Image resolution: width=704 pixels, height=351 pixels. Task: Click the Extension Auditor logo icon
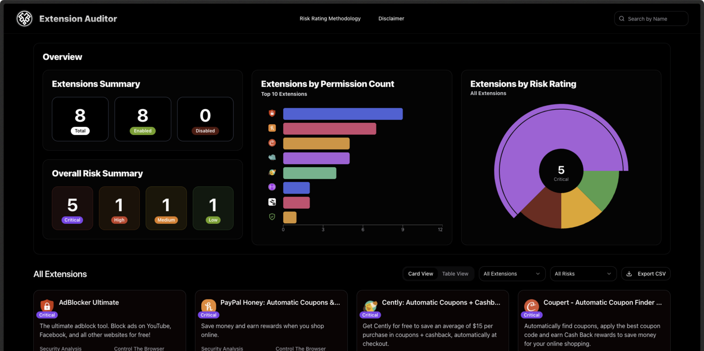[24, 18]
